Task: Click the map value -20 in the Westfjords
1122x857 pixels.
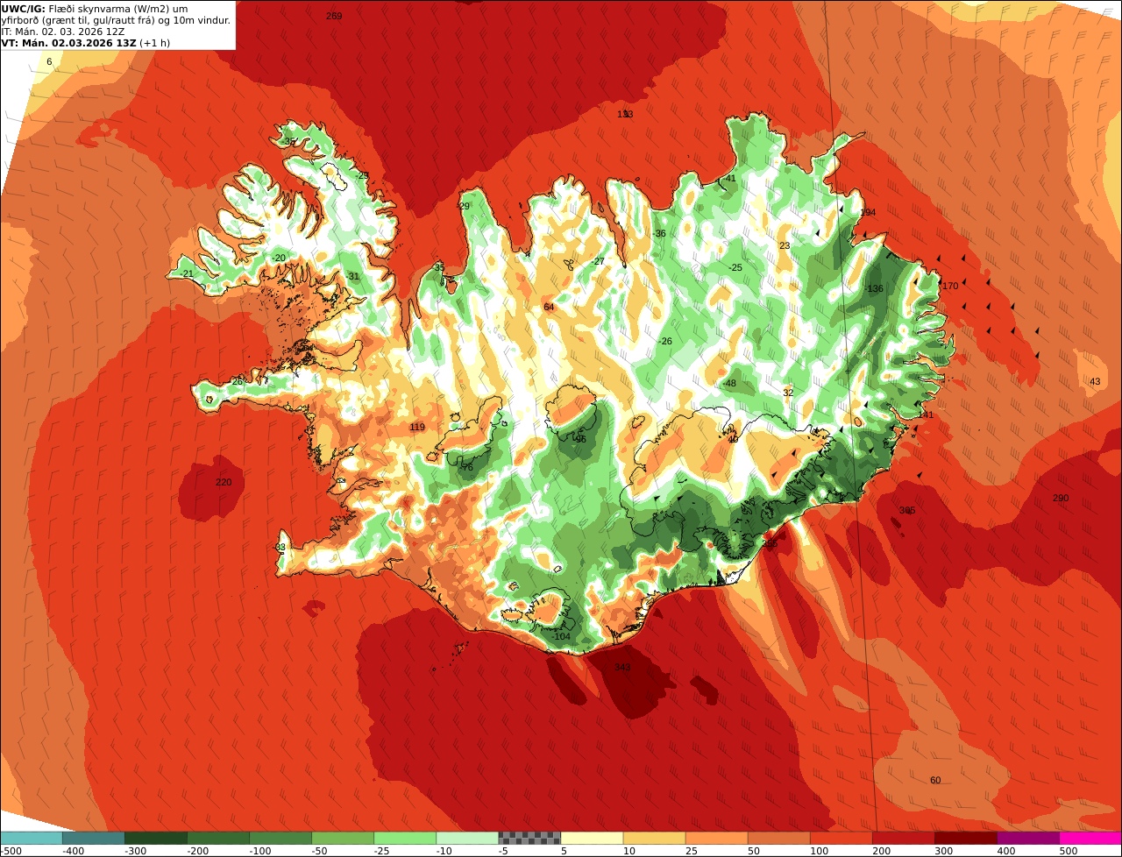Action: pyautogui.click(x=279, y=258)
